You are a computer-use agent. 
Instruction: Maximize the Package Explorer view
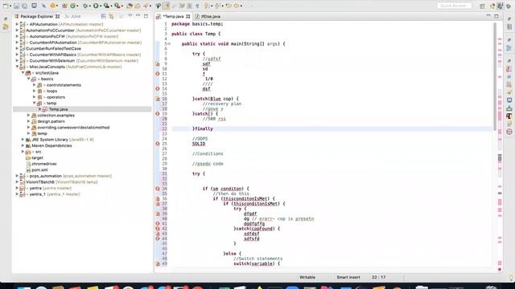tap(146, 16)
